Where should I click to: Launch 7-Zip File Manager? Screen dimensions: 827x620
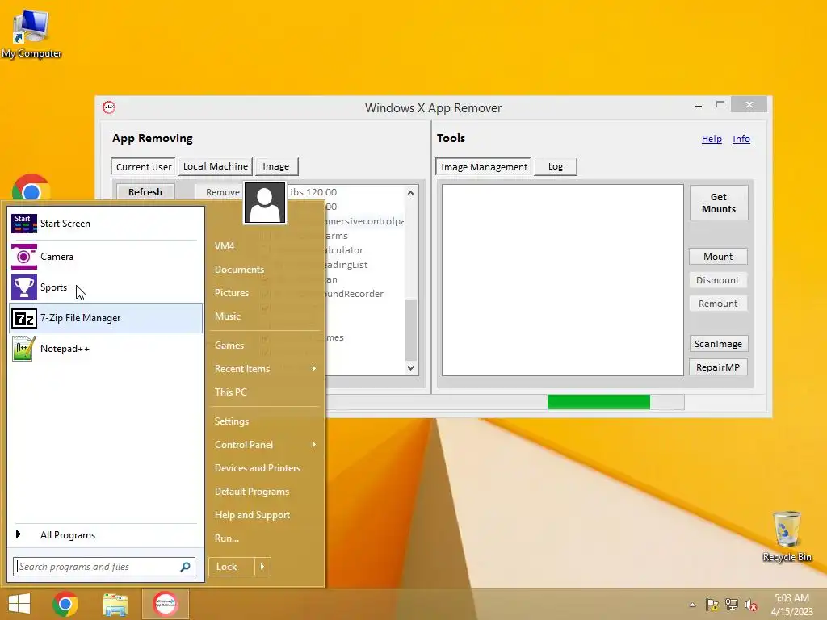tap(106, 318)
